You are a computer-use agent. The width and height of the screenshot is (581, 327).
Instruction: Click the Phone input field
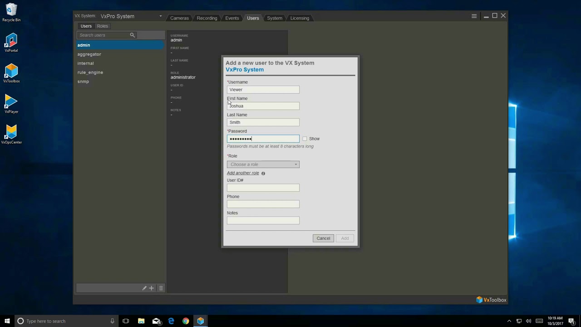point(263,204)
